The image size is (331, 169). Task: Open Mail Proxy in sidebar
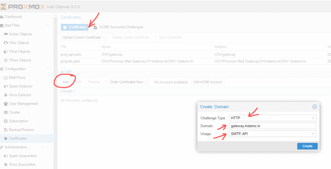(x=17, y=78)
